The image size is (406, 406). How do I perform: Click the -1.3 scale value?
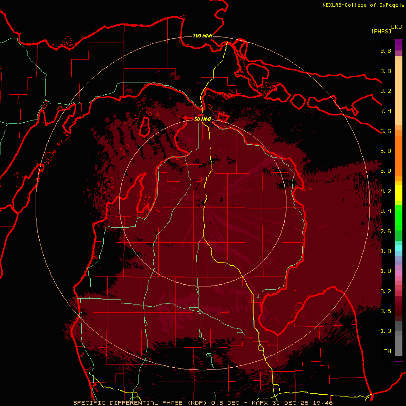coord(384,331)
